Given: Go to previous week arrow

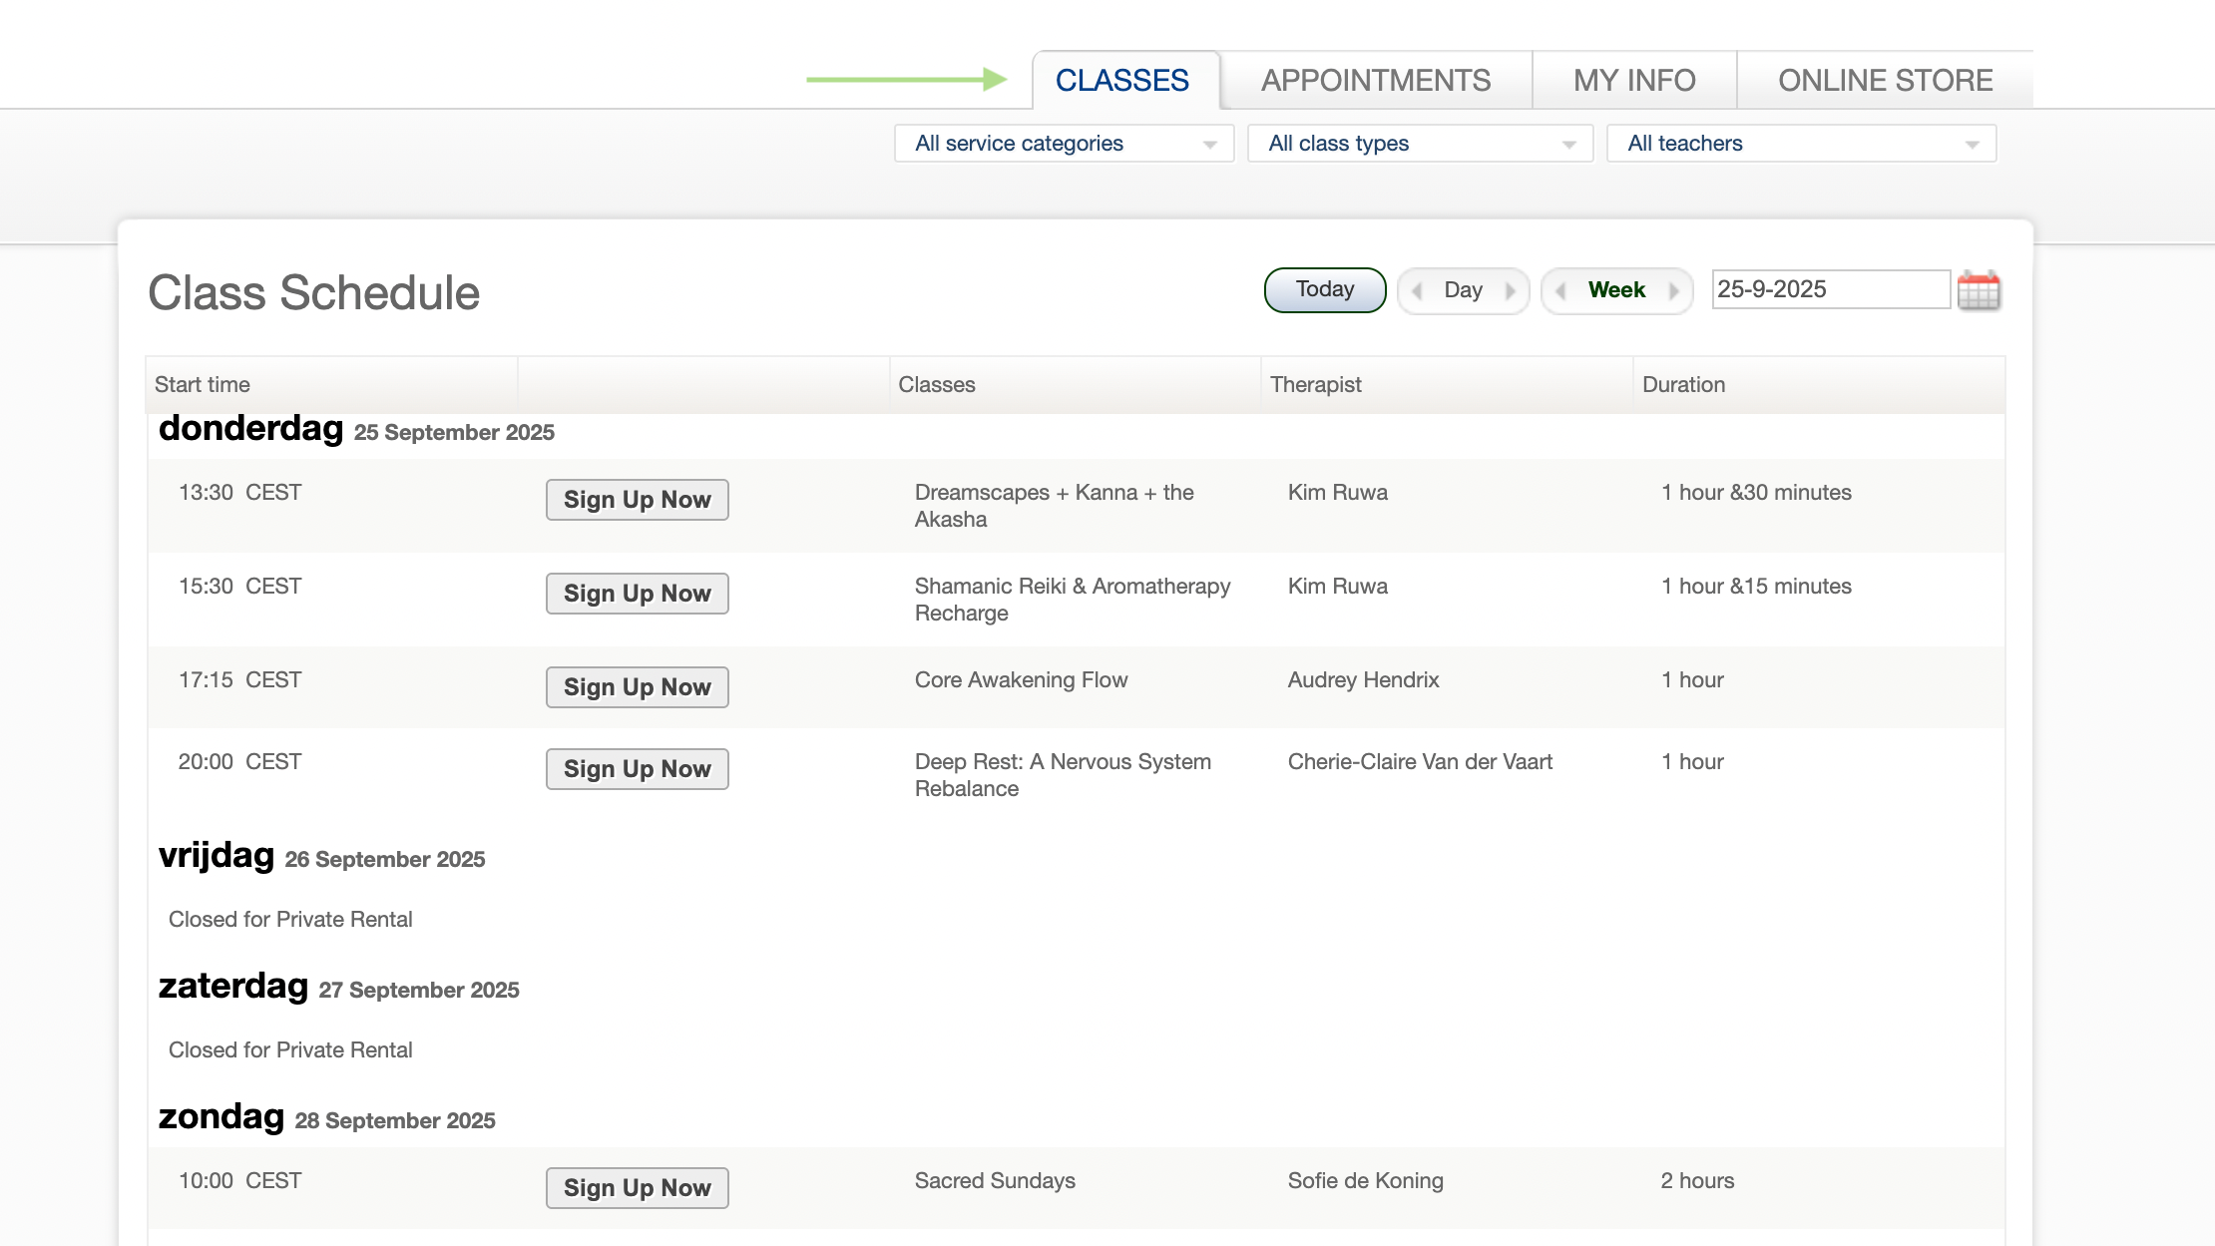Looking at the screenshot, I should pos(1560,291).
